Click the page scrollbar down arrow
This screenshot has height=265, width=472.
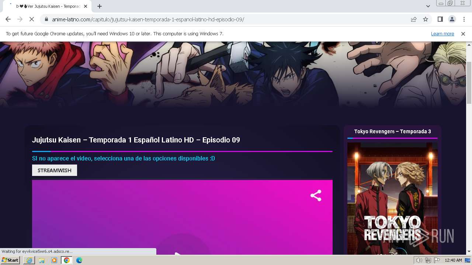click(x=469, y=252)
